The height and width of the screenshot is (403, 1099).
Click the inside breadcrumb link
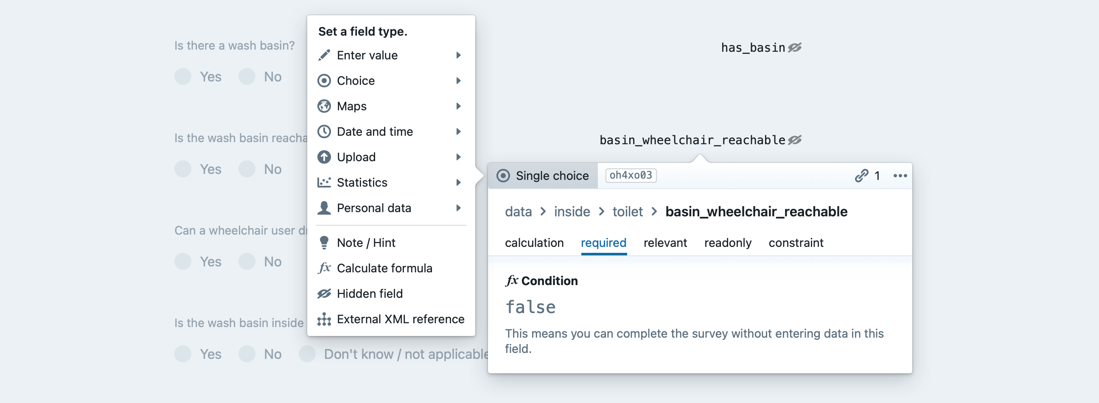[572, 212]
